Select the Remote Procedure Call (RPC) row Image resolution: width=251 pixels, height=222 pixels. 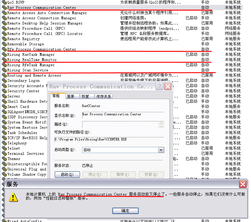122,29
